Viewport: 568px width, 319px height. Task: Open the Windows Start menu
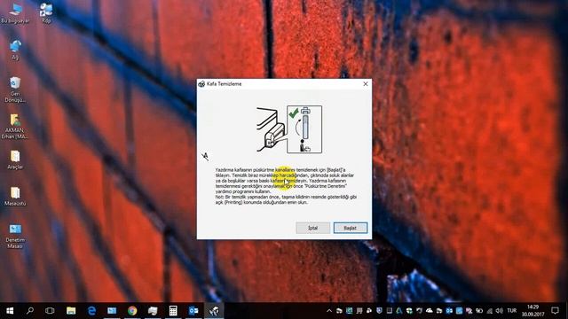[x=10, y=311]
